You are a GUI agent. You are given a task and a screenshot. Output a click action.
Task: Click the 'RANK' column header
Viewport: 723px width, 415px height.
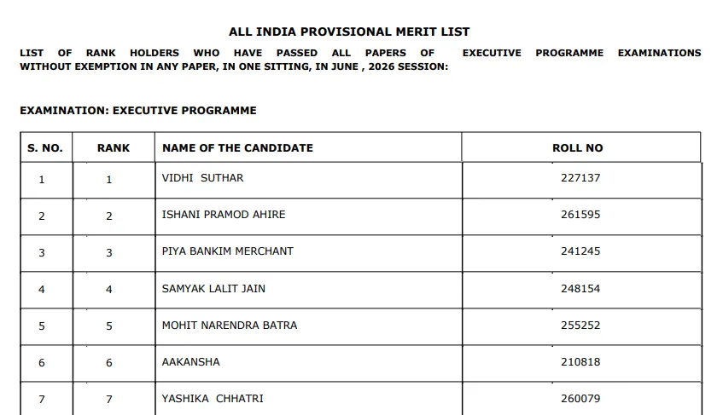click(114, 147)
